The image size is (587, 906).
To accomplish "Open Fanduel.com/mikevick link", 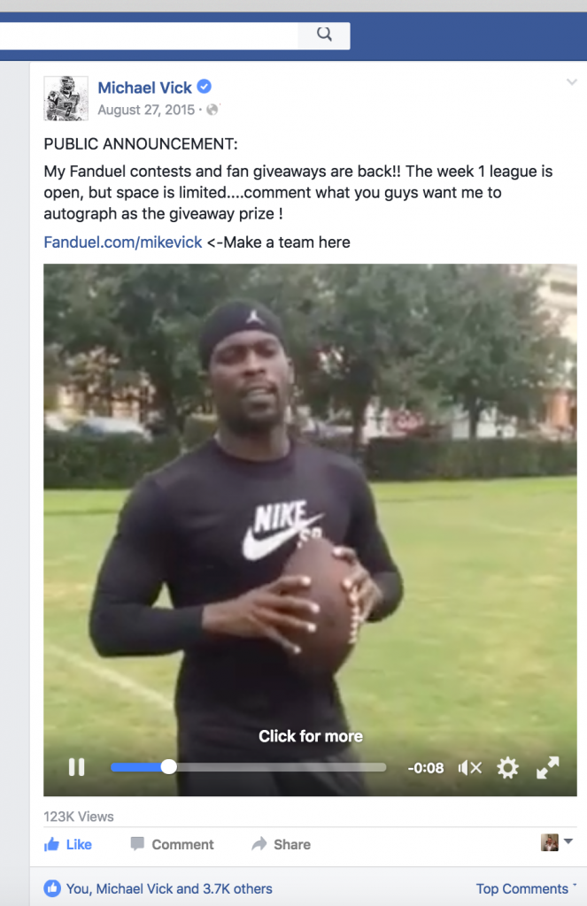I will [x=122, y=242].
